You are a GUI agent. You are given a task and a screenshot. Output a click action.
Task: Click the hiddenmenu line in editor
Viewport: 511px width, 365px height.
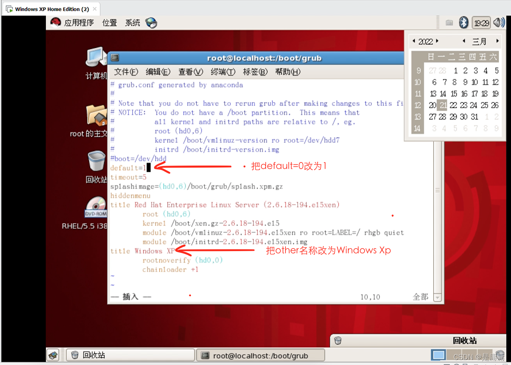pyautogui.click(x=130, y=196)
